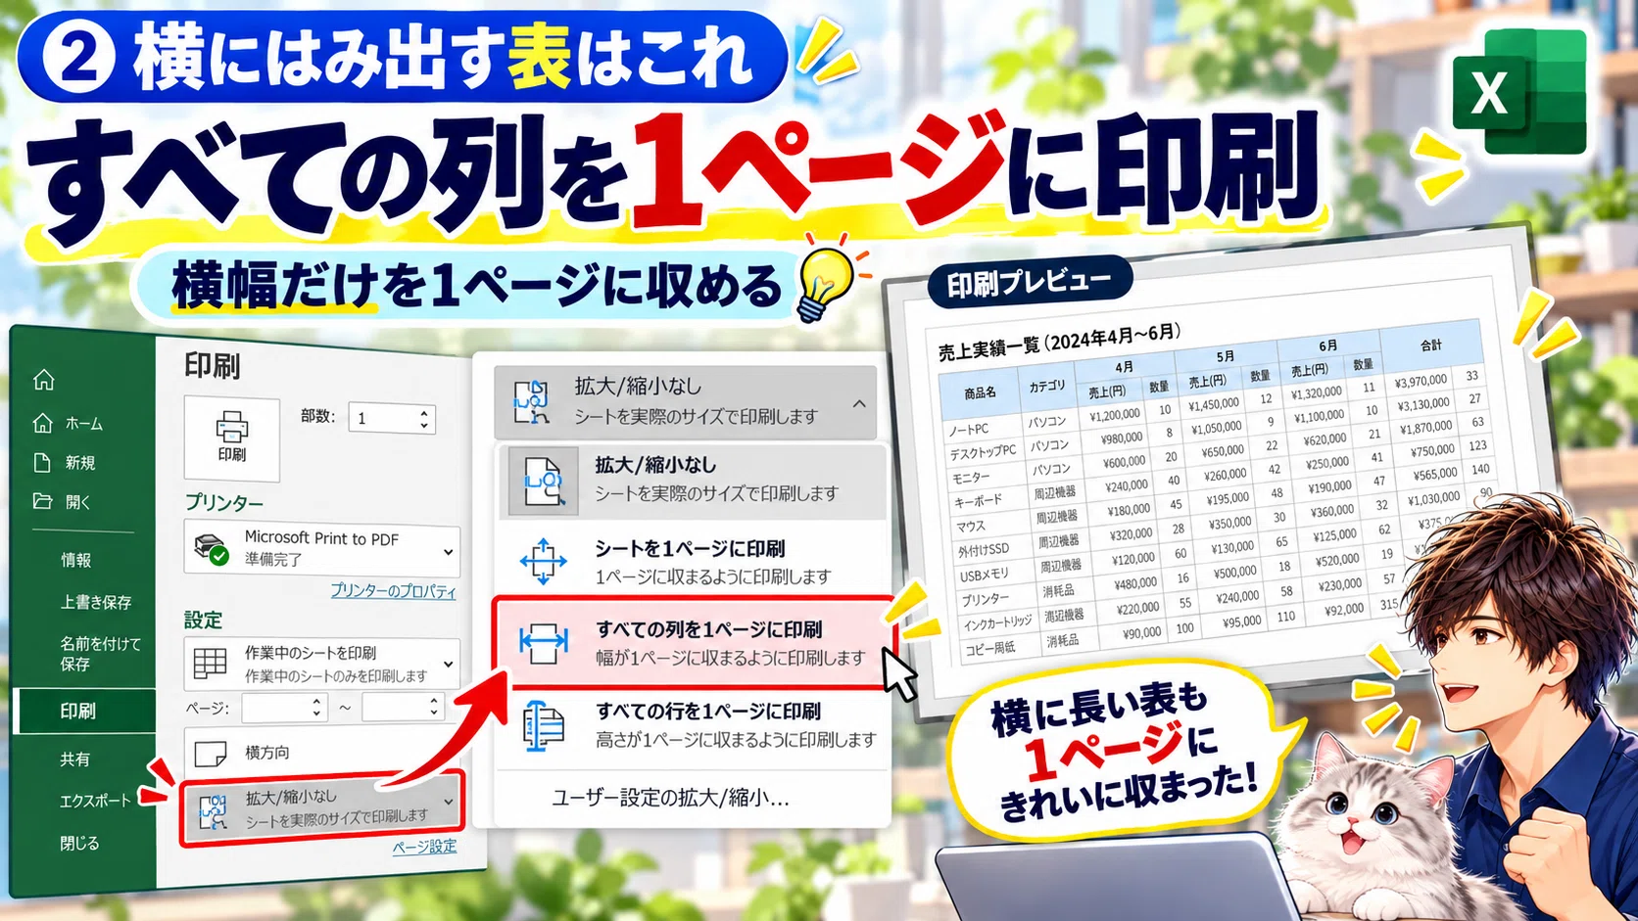Click the first ページ range input

tap(284, 707)
